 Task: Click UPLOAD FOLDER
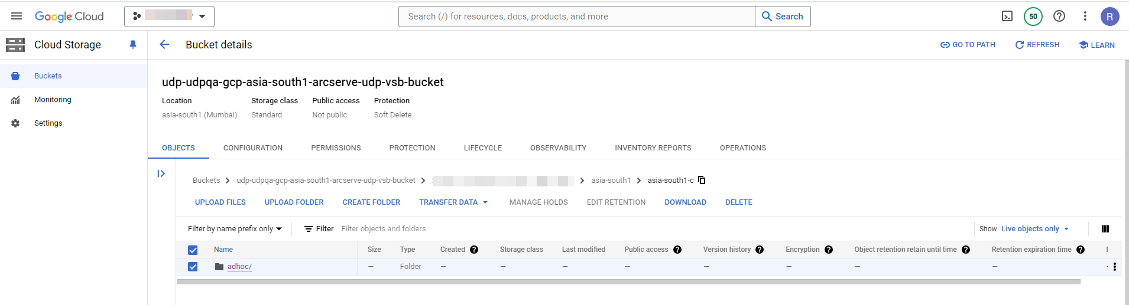(294, 202)
